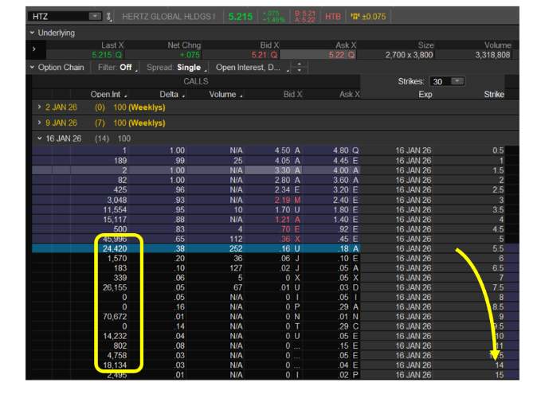Collapse the Option Chain section

click(x=32, y=67)
